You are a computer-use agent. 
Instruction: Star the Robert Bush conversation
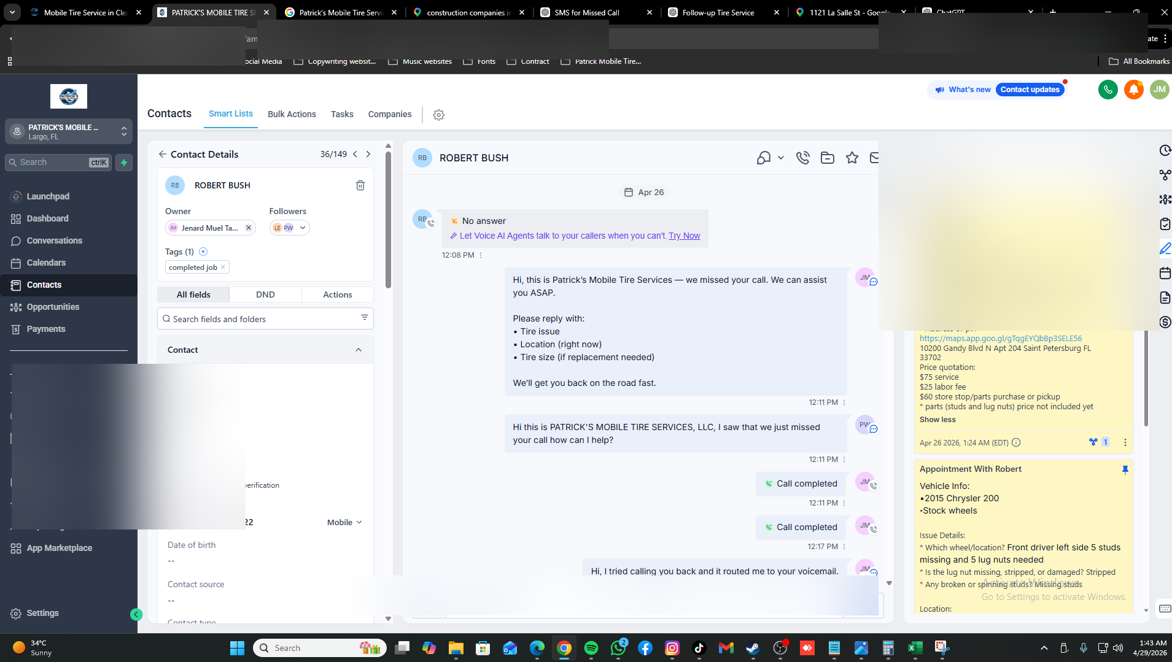coord(852,158)
